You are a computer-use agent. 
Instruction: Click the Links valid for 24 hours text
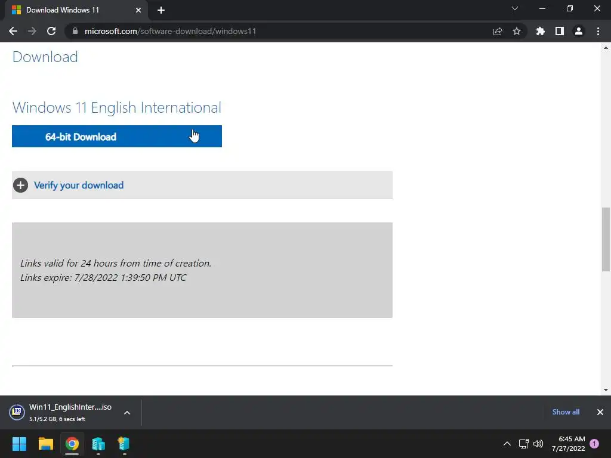tap(116, 263)
